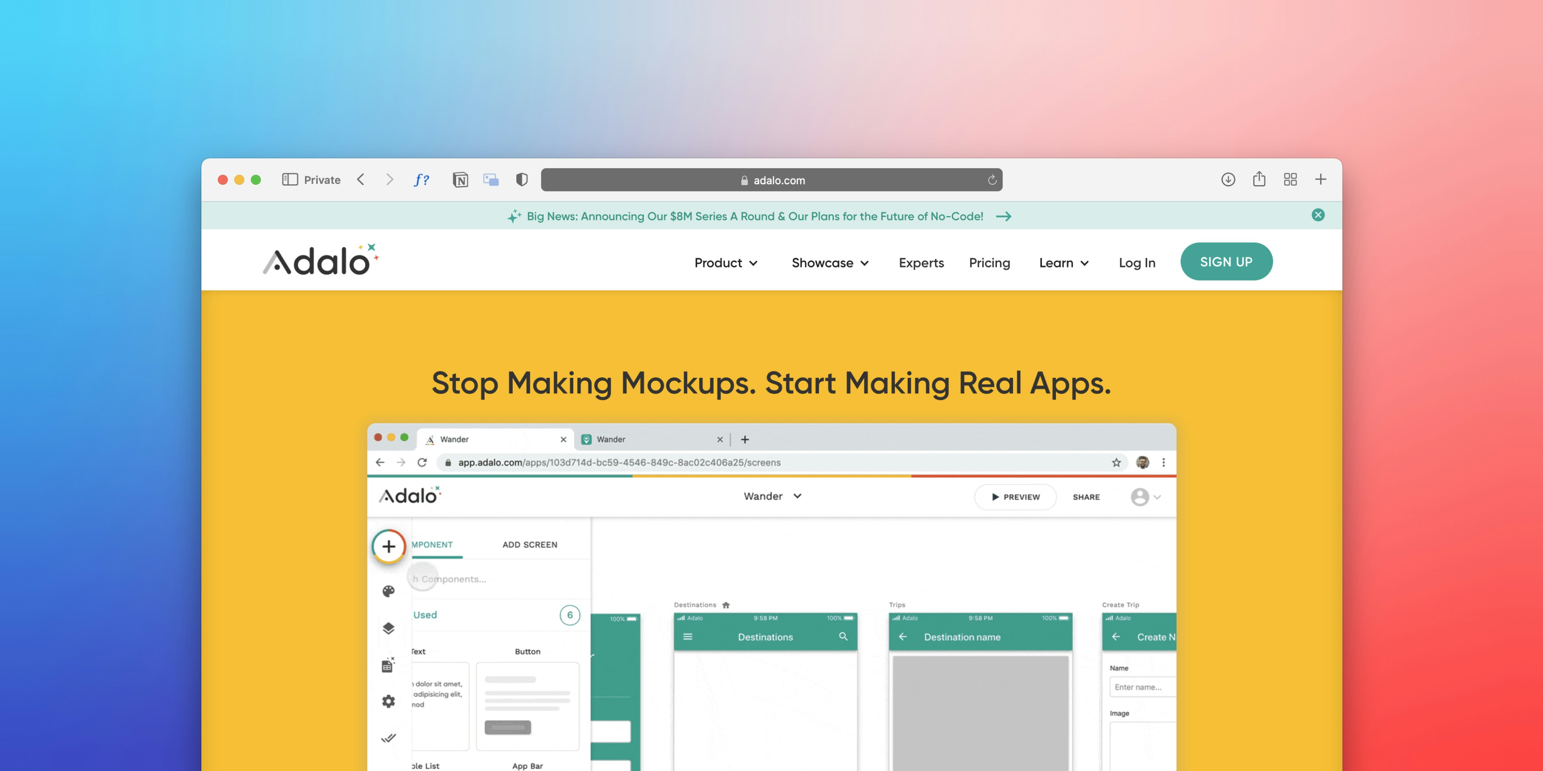Open the Screens panel via the layers icon
This screenshot has width=1543, height=771.
(x=389, y=628)
